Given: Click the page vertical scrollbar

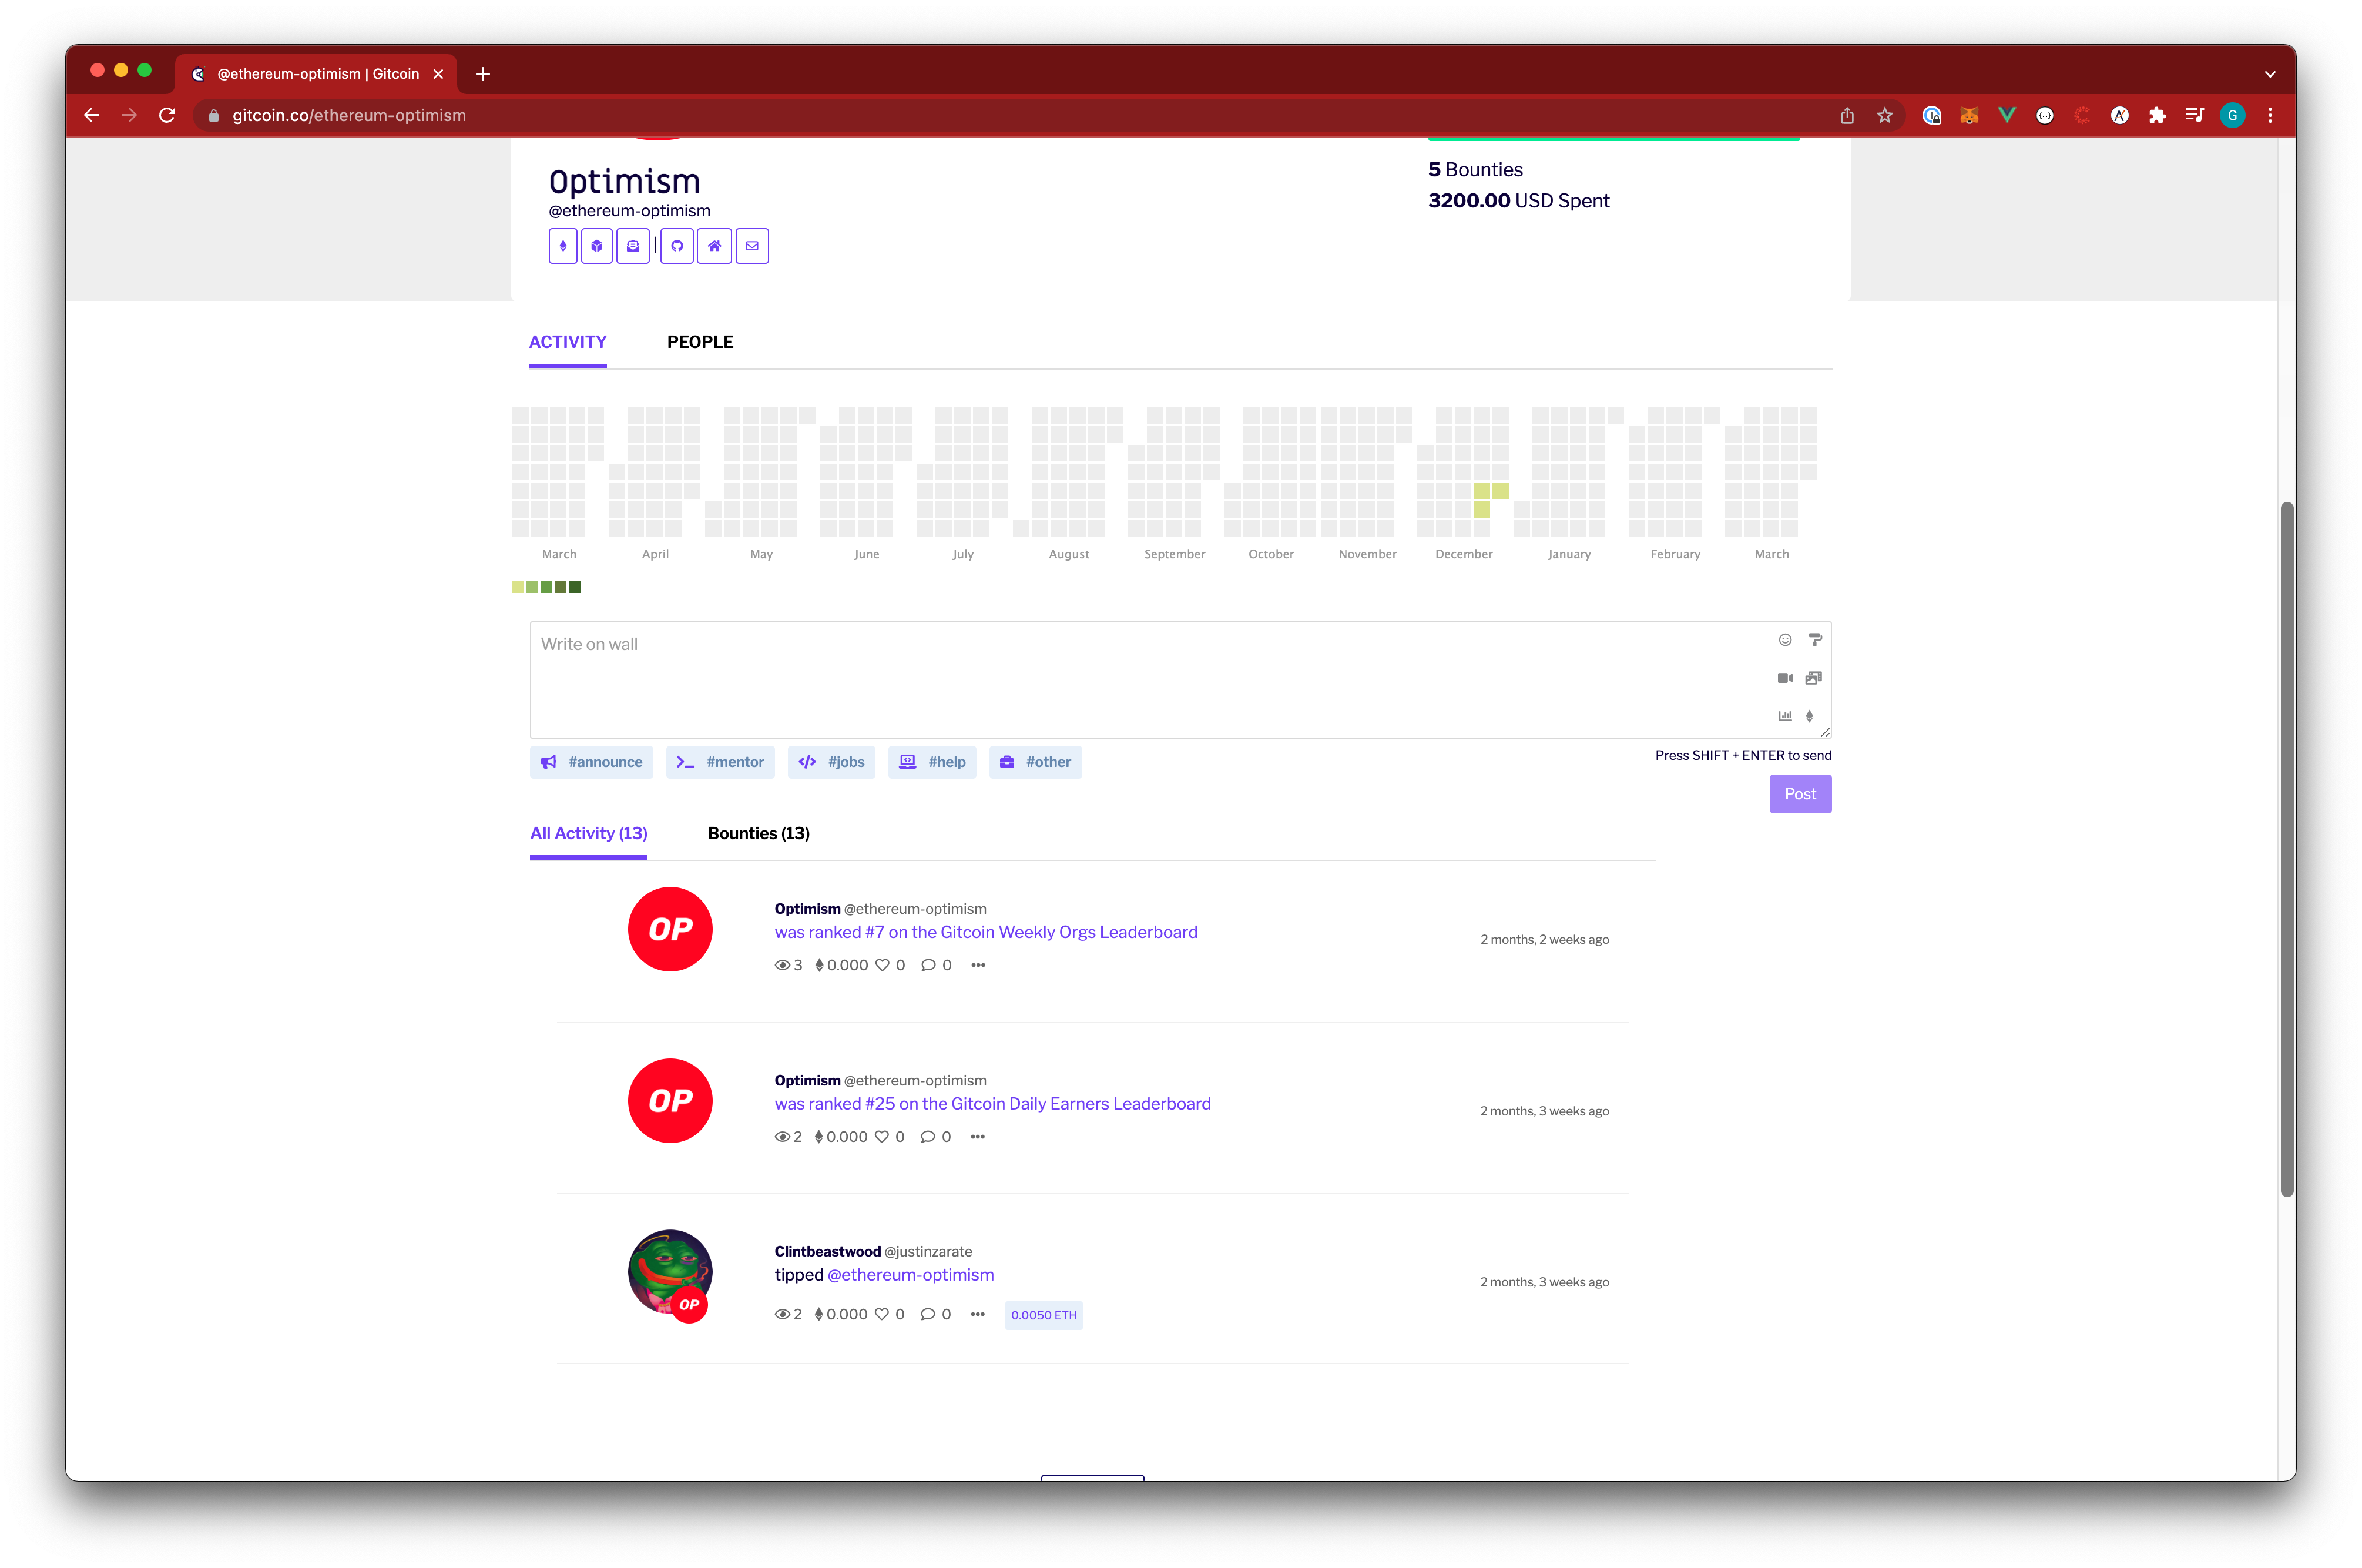Looking at the screenshot, I should pyautogui.click(x=2287, y=850).
